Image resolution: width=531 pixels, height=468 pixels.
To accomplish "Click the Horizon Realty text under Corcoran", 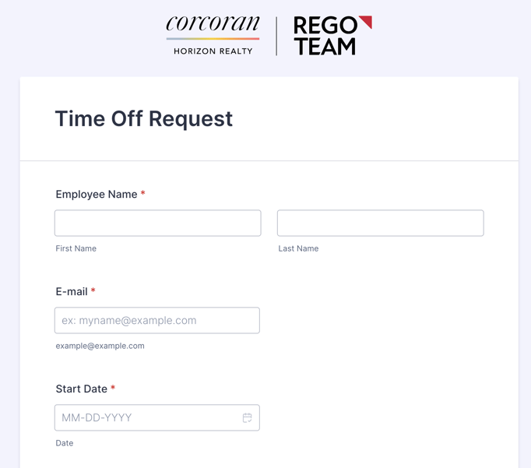I will (x=213, y=51).
